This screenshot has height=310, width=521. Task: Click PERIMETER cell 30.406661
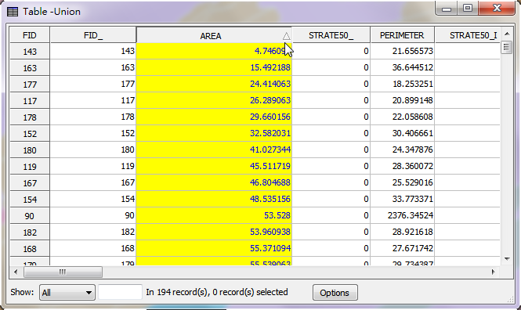403,133
